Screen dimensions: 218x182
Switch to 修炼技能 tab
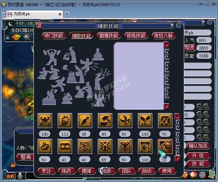136,36
